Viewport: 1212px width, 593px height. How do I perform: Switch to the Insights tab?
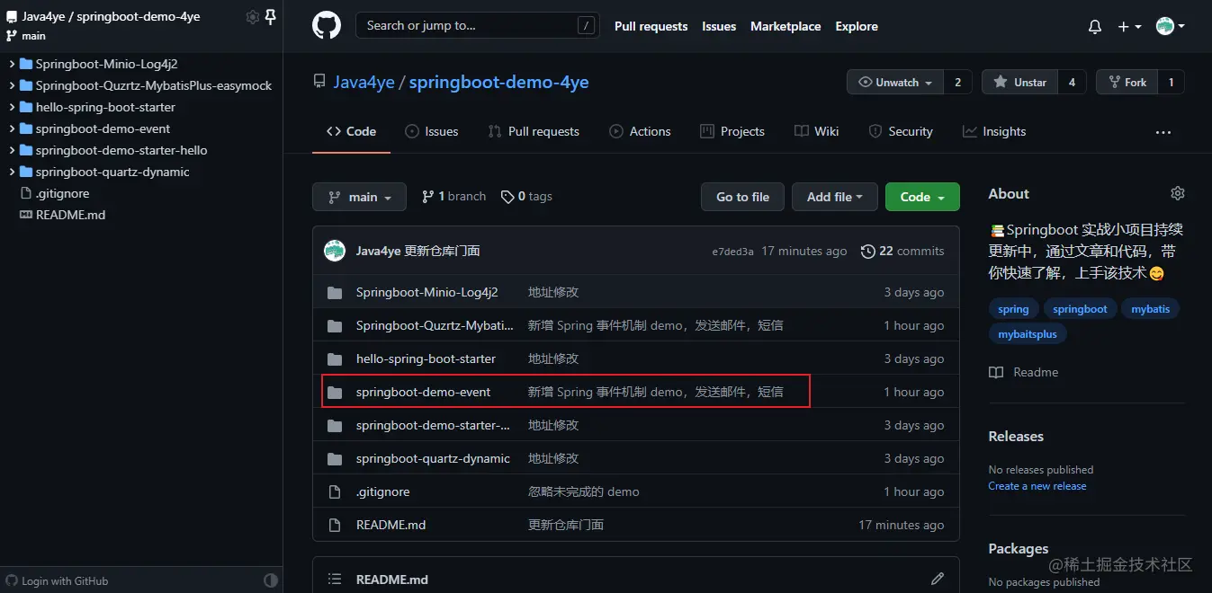coord(994,131)
